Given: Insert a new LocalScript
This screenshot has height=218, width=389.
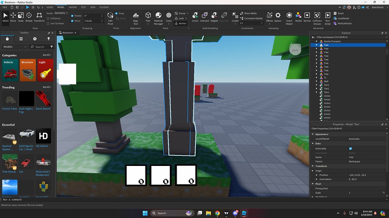Looking at the screenshot, I should click(341, 18).
